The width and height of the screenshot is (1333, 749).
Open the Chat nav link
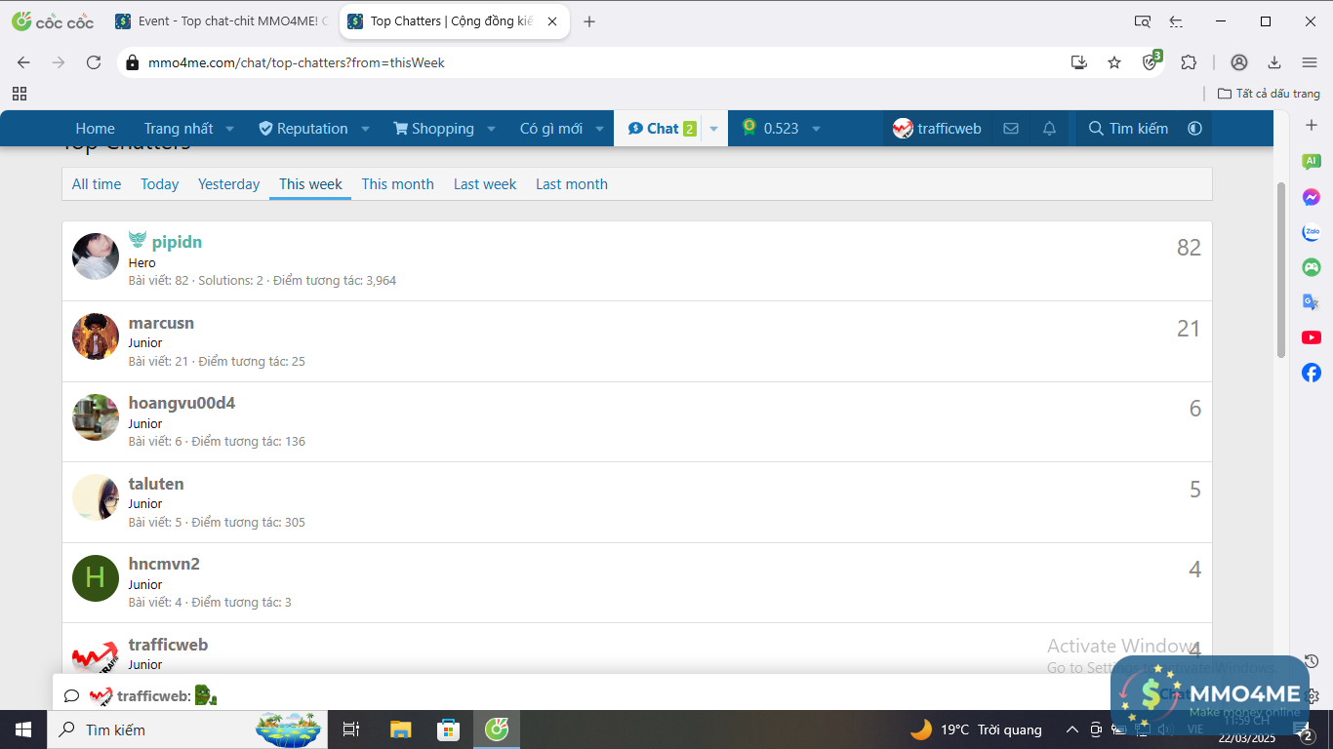[662, 129]
